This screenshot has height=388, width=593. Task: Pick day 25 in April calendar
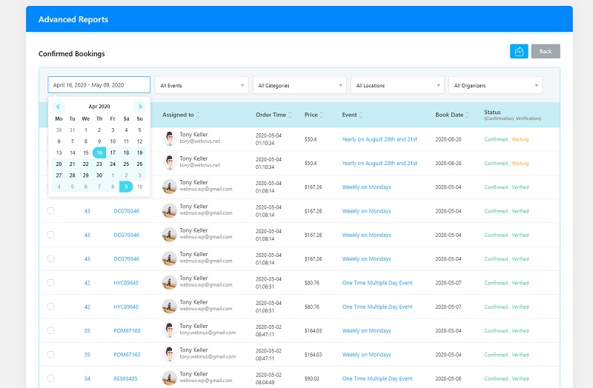(126, 164)
